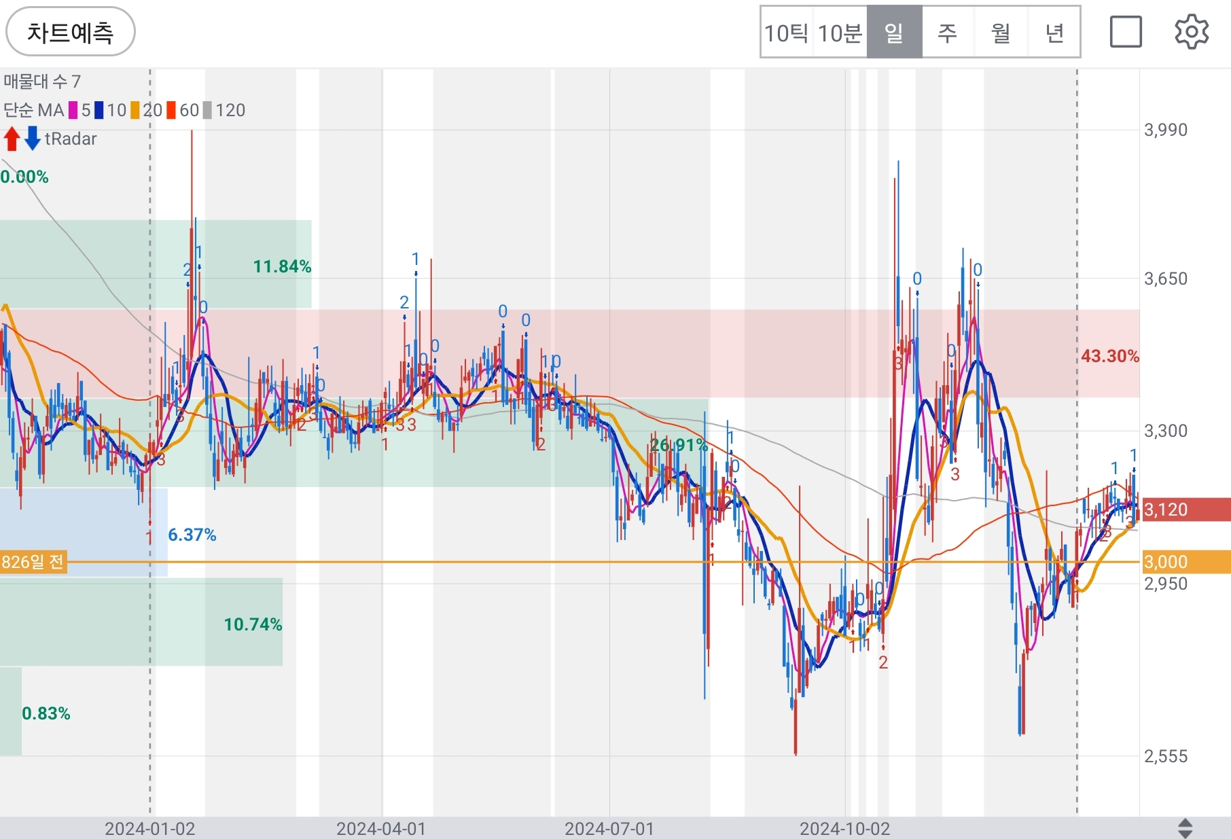This screenshot has height=839, width=1231.
Task: Click the 3,990 price axis label
Action: click(x=1166, y=130)
